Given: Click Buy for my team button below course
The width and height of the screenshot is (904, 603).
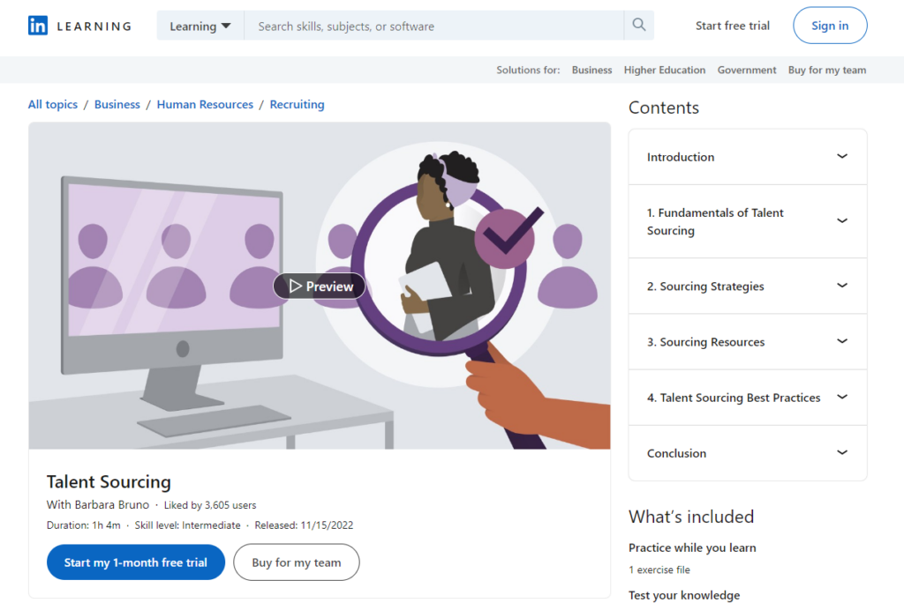Looking at the screenshot, I should point(297,562).
